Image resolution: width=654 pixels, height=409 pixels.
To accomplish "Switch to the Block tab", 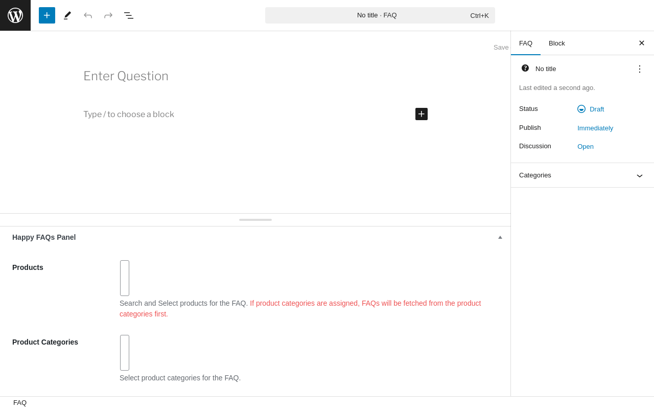I will click(x=557, y=43).
